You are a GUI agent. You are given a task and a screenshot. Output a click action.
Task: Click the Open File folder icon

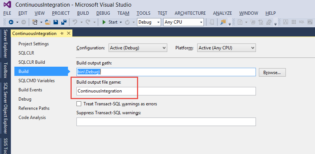click(x=48, y=22)
